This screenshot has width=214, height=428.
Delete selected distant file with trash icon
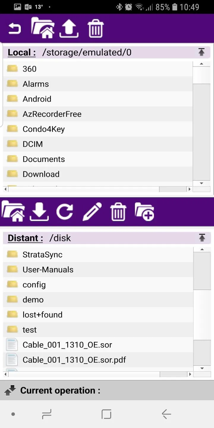point(118,212)
